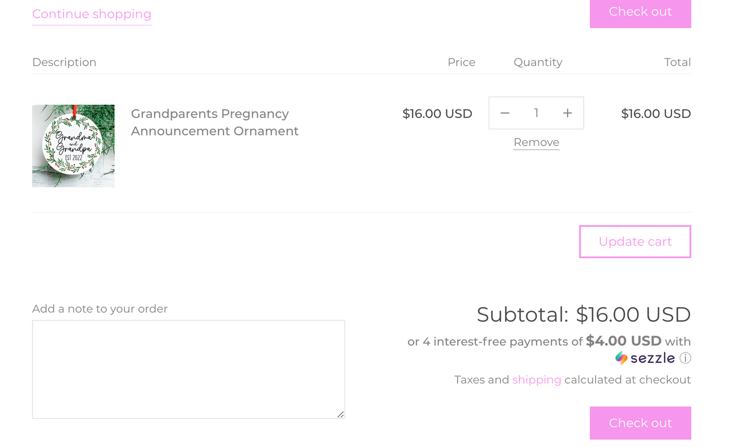Viewport: 753px width, 447px height.
Task: Focus the quantity number field
Action: coord(536,113)
